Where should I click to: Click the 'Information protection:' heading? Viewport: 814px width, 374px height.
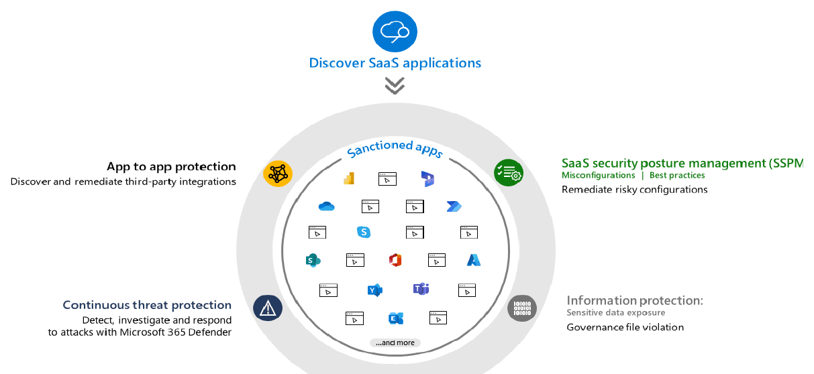635,301
